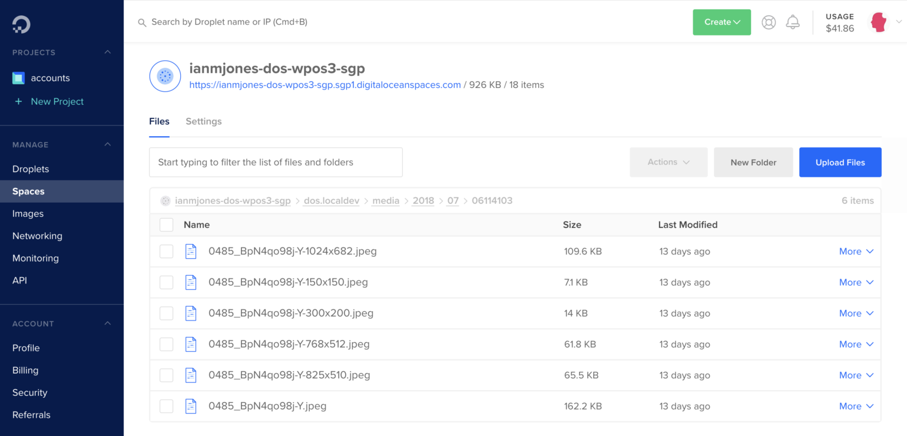Open More menu for 1024x682.jpeg
The image size is (907, 436).
tap(856, 252)
